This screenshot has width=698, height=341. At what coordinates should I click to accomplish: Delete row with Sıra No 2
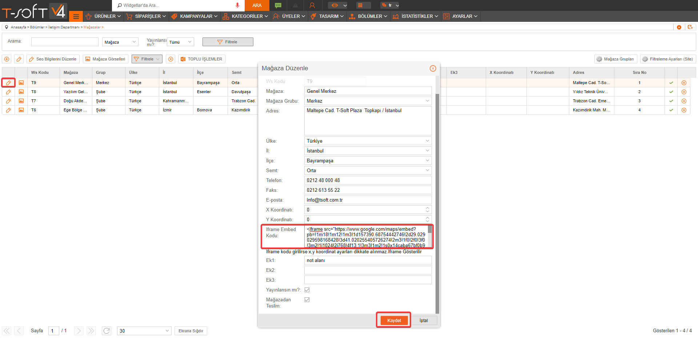tap(684, 92)
